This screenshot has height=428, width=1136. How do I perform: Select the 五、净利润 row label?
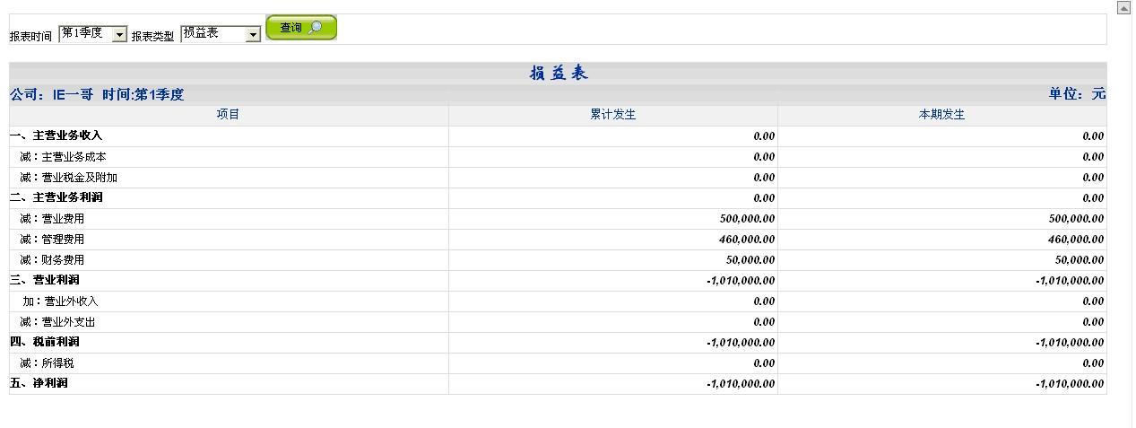pos(39,383)
